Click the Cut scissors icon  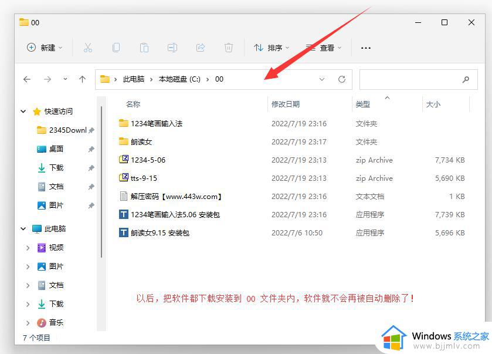click(88, 48)
